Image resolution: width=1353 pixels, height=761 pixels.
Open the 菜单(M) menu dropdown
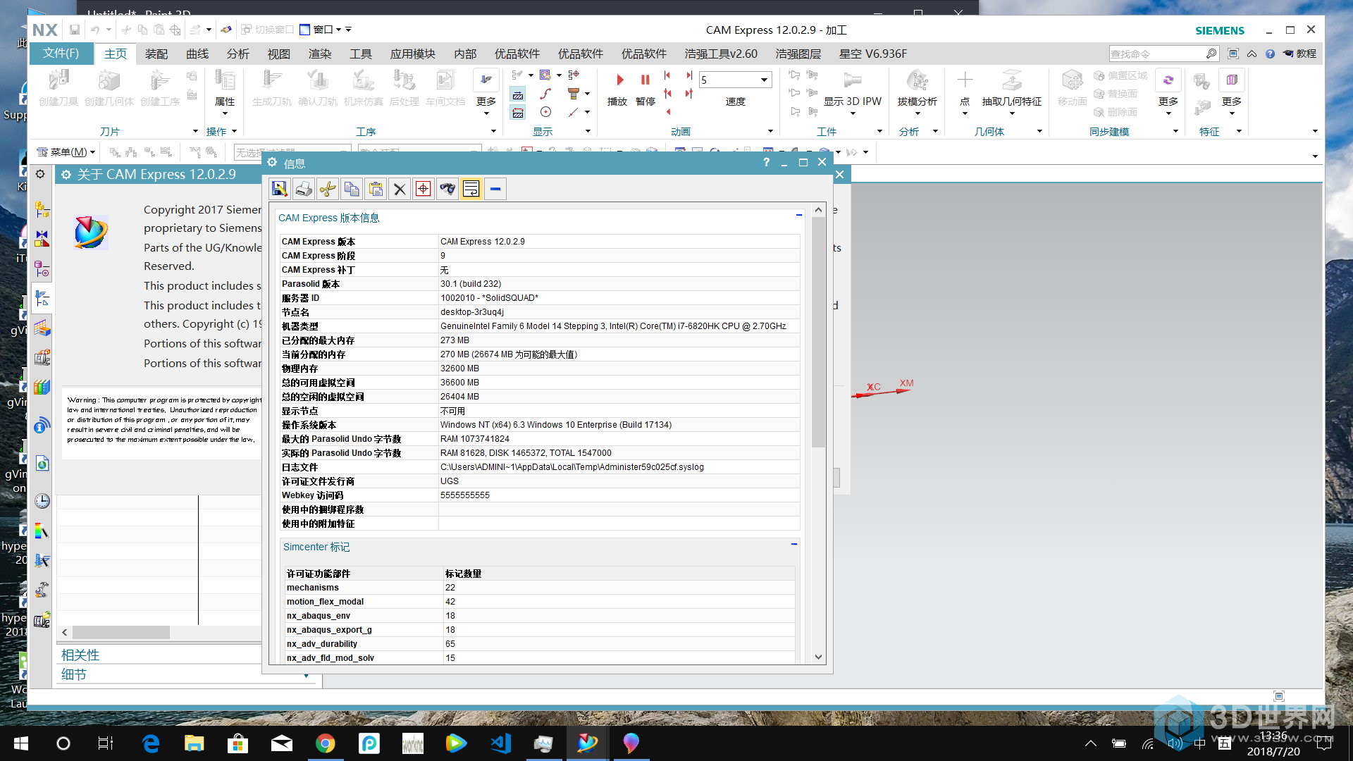coord(66,152)
